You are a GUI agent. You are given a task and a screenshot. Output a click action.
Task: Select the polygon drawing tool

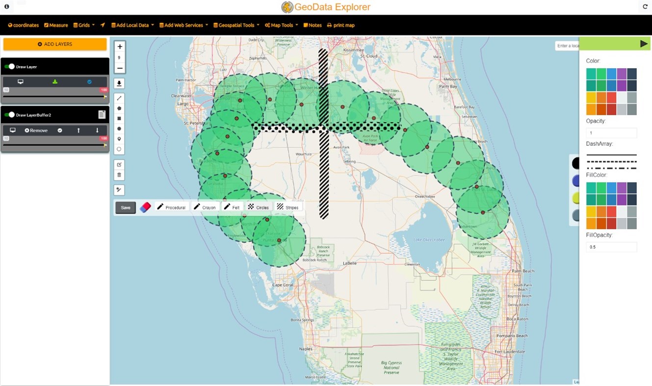[119, 108]
